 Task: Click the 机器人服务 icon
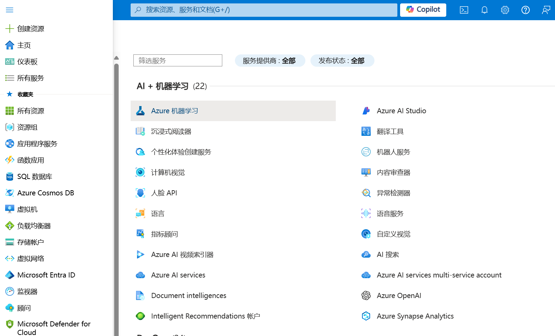(x=366, y=152)
